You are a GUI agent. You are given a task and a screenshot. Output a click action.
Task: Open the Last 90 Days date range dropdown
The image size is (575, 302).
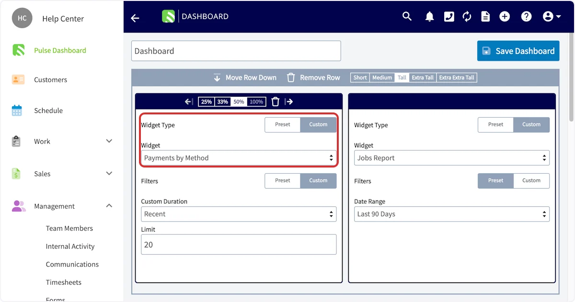tap(452, 214)
